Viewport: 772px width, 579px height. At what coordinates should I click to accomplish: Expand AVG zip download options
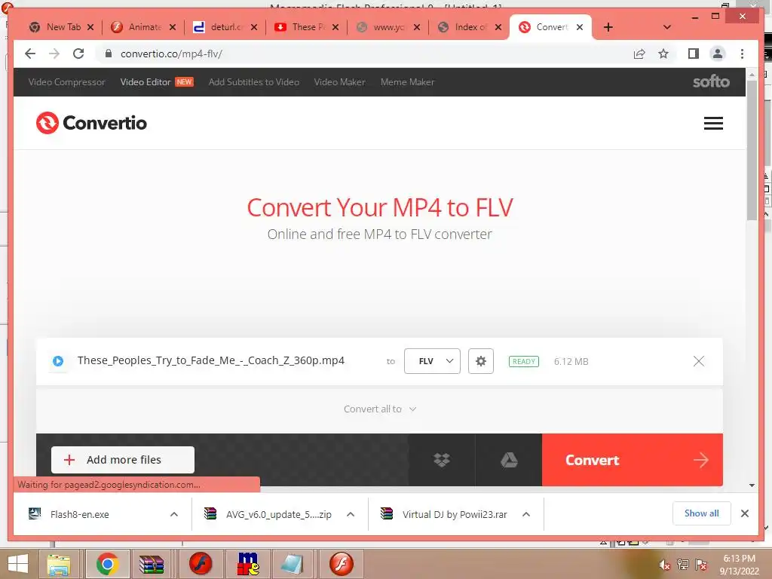pyautogui.click(x=351, y=514)
